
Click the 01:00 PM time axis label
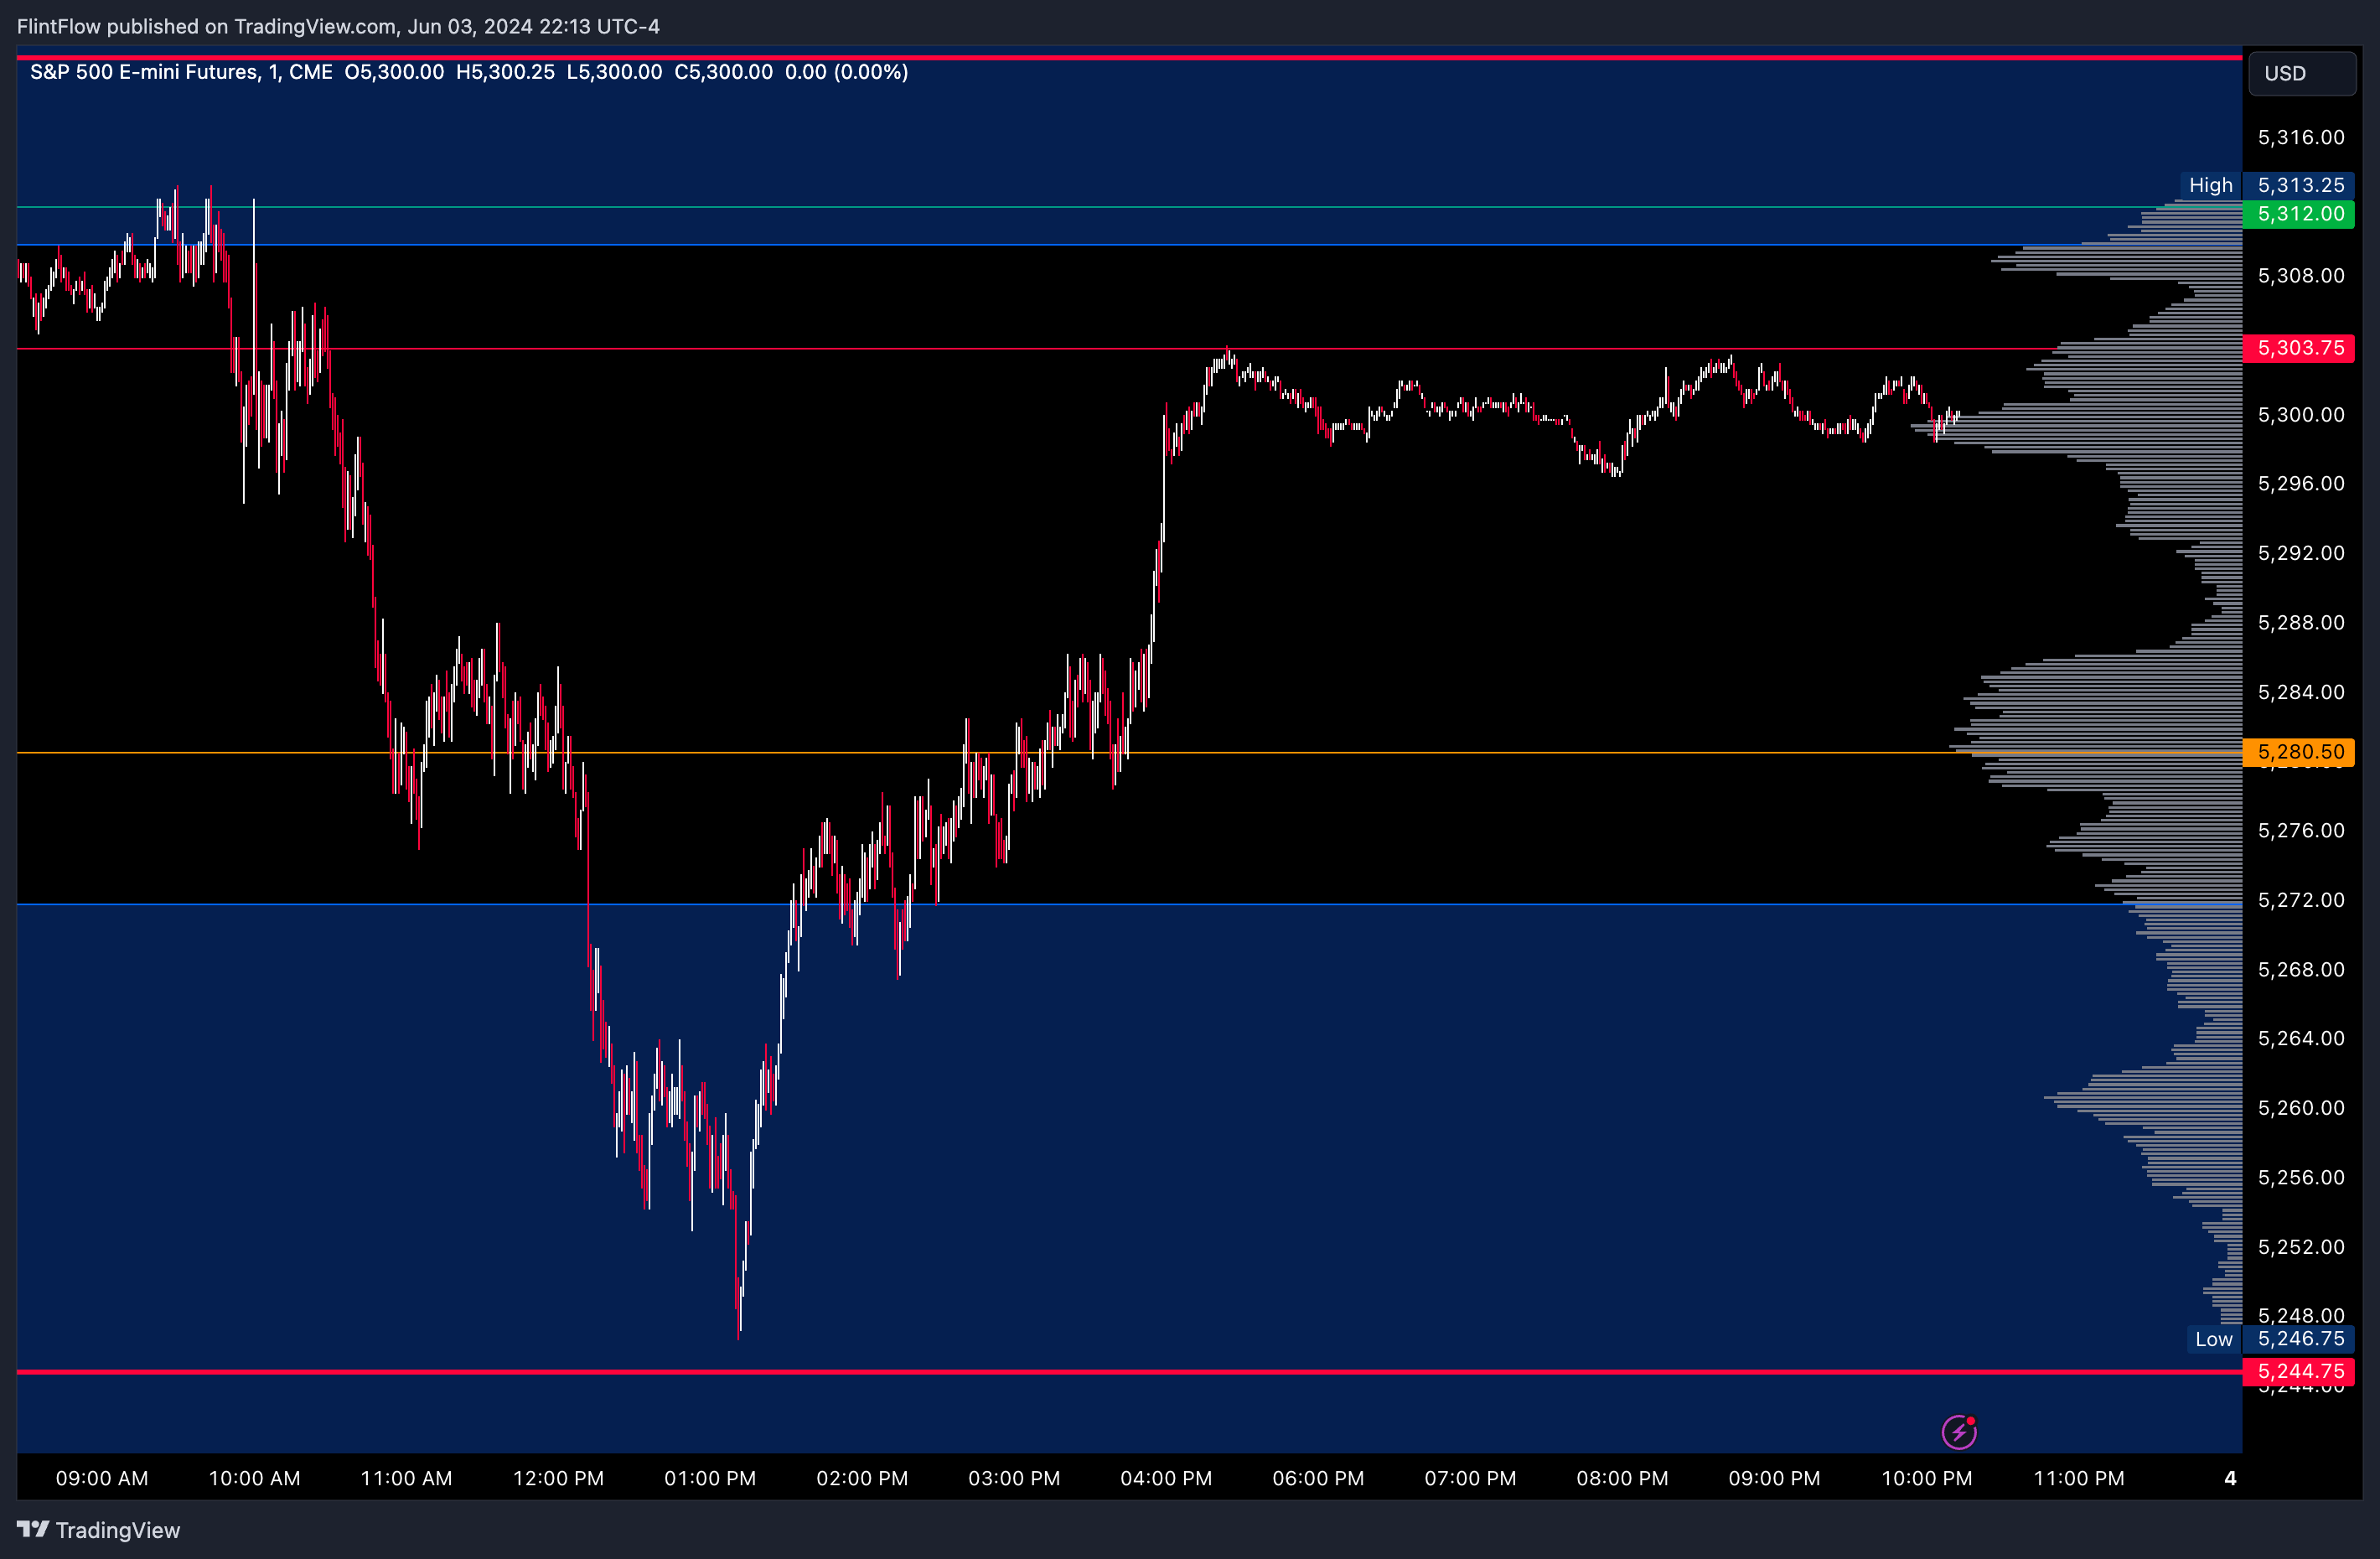(710, 1478)
